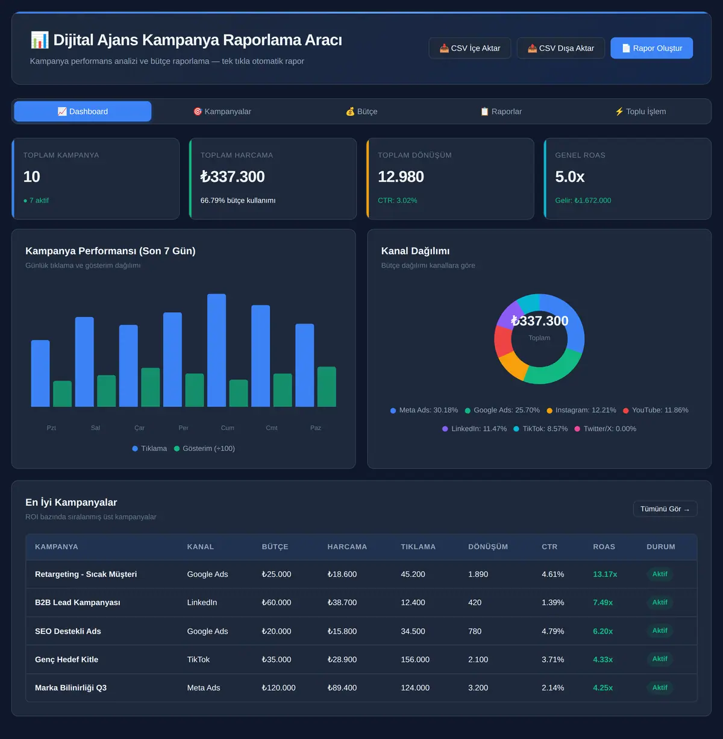Click the Harcama column header
723x739 pixels.
pyautogui.click(x=347, y=547)
